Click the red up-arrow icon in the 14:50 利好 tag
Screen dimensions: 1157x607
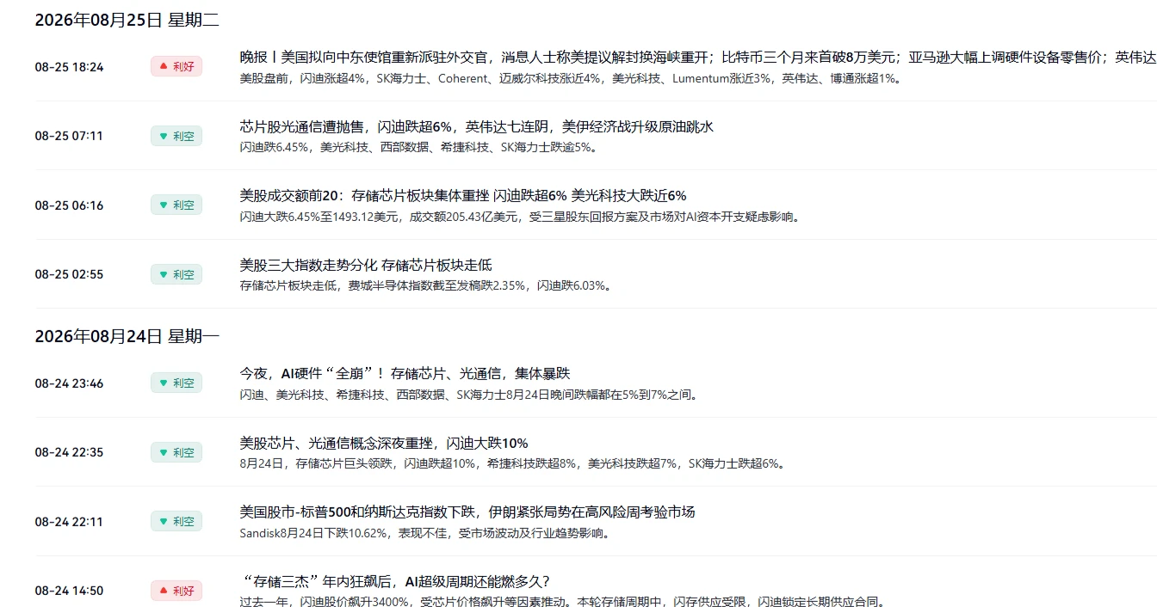(x=164, y=591)
